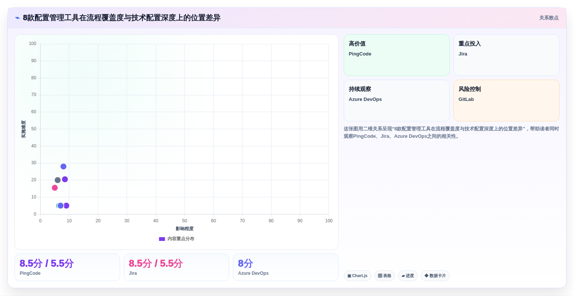This screenshot has height=296, width=574.
Task: Click the x-axis tick label 50
Action: click(x=185, y=221)
